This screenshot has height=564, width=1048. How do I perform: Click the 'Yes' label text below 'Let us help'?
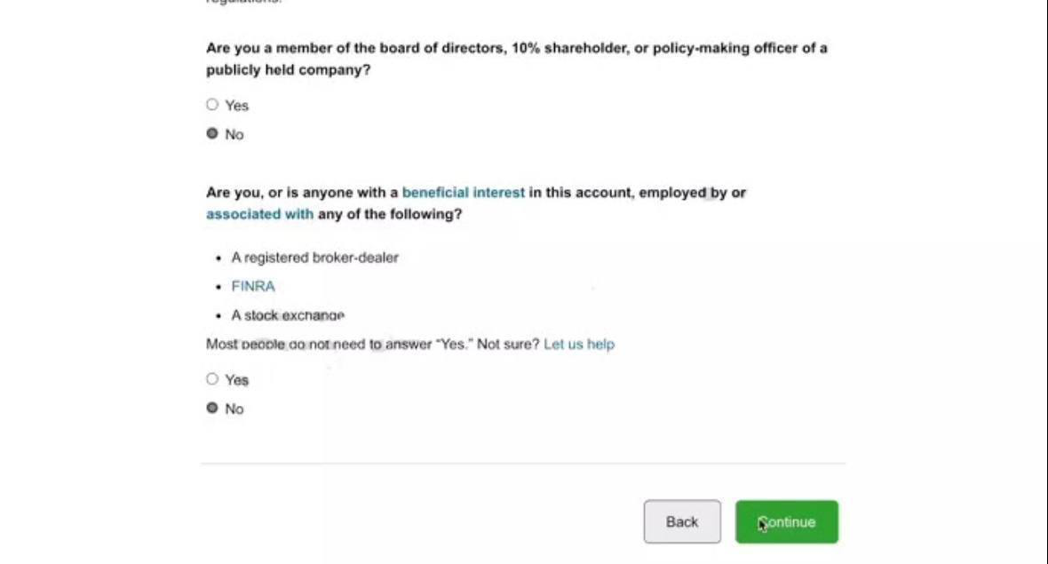point(237,380)
